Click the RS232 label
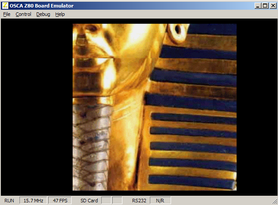 [139, 201]
